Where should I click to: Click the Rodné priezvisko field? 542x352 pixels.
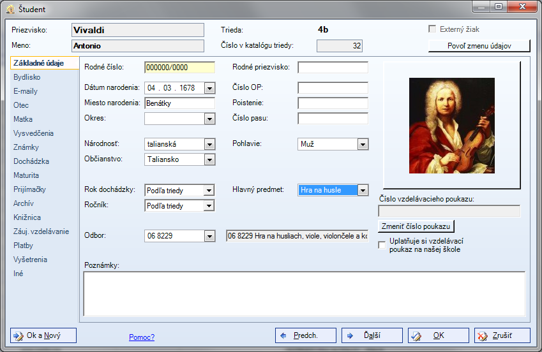click(x=333, y=68)
